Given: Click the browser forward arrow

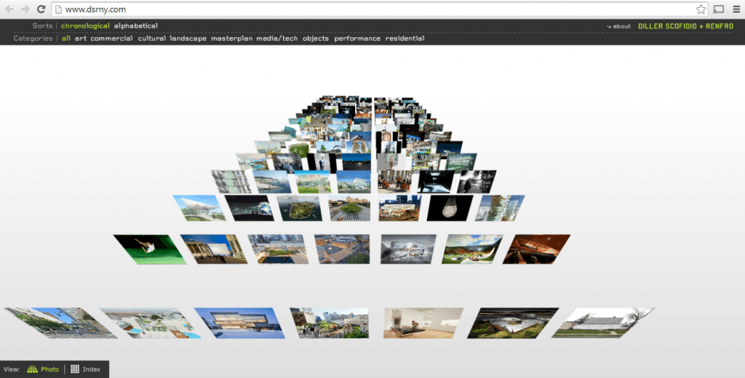Looking at the screenshot, I should (x=25, y=9).
